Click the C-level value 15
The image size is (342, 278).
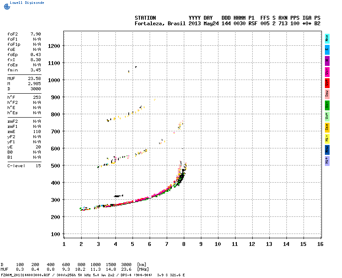[x=38, y=166]
